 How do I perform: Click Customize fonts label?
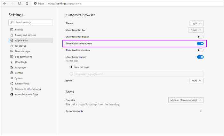click(x=74, y=111)
